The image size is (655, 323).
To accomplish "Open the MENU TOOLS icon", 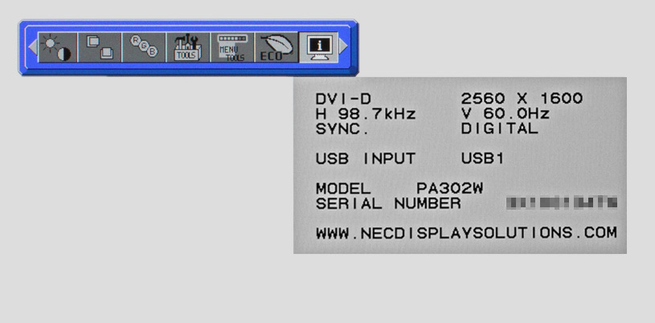I will [x=232, y=47].
